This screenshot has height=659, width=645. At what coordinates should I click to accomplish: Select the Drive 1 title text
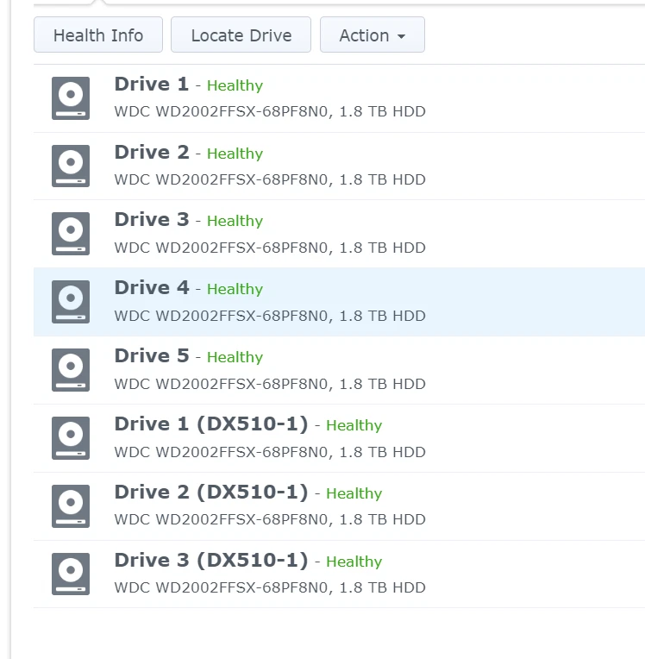(151, 85)
